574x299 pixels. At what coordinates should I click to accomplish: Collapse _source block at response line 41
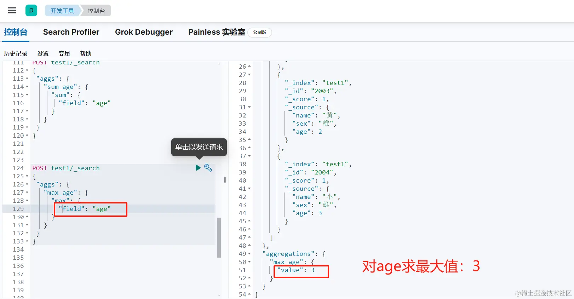click(249, 189)
